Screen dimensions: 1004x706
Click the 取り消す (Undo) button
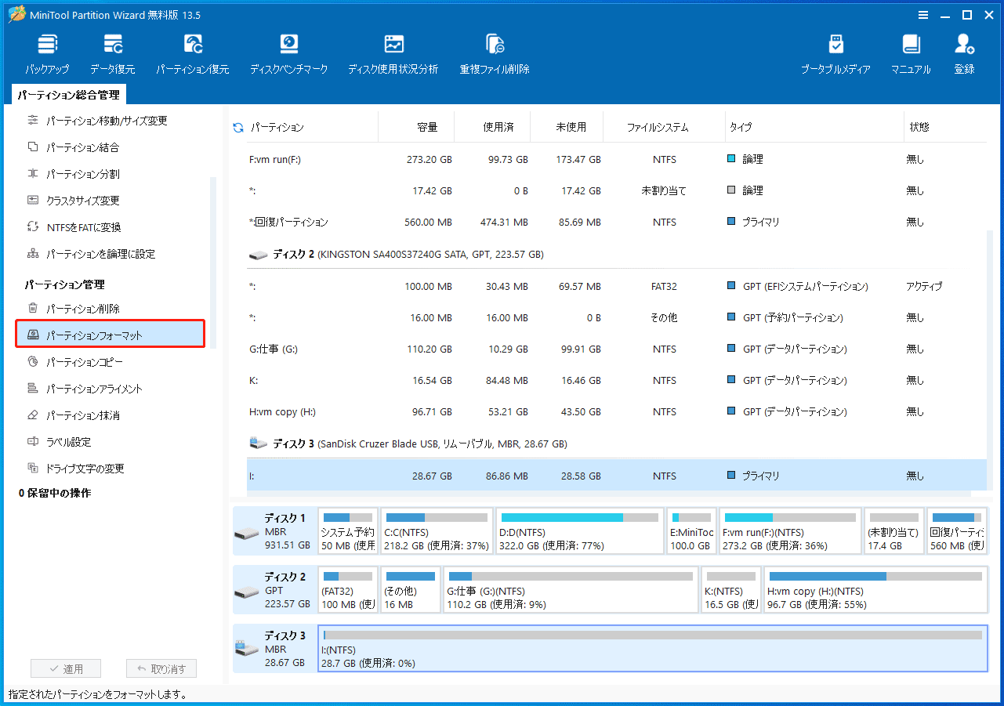pyautogui.click(x=161, y=668)
